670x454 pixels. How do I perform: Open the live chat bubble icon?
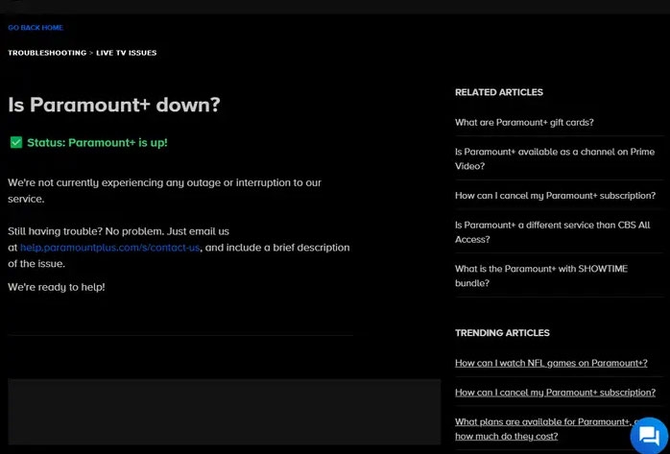coord(649,436)
